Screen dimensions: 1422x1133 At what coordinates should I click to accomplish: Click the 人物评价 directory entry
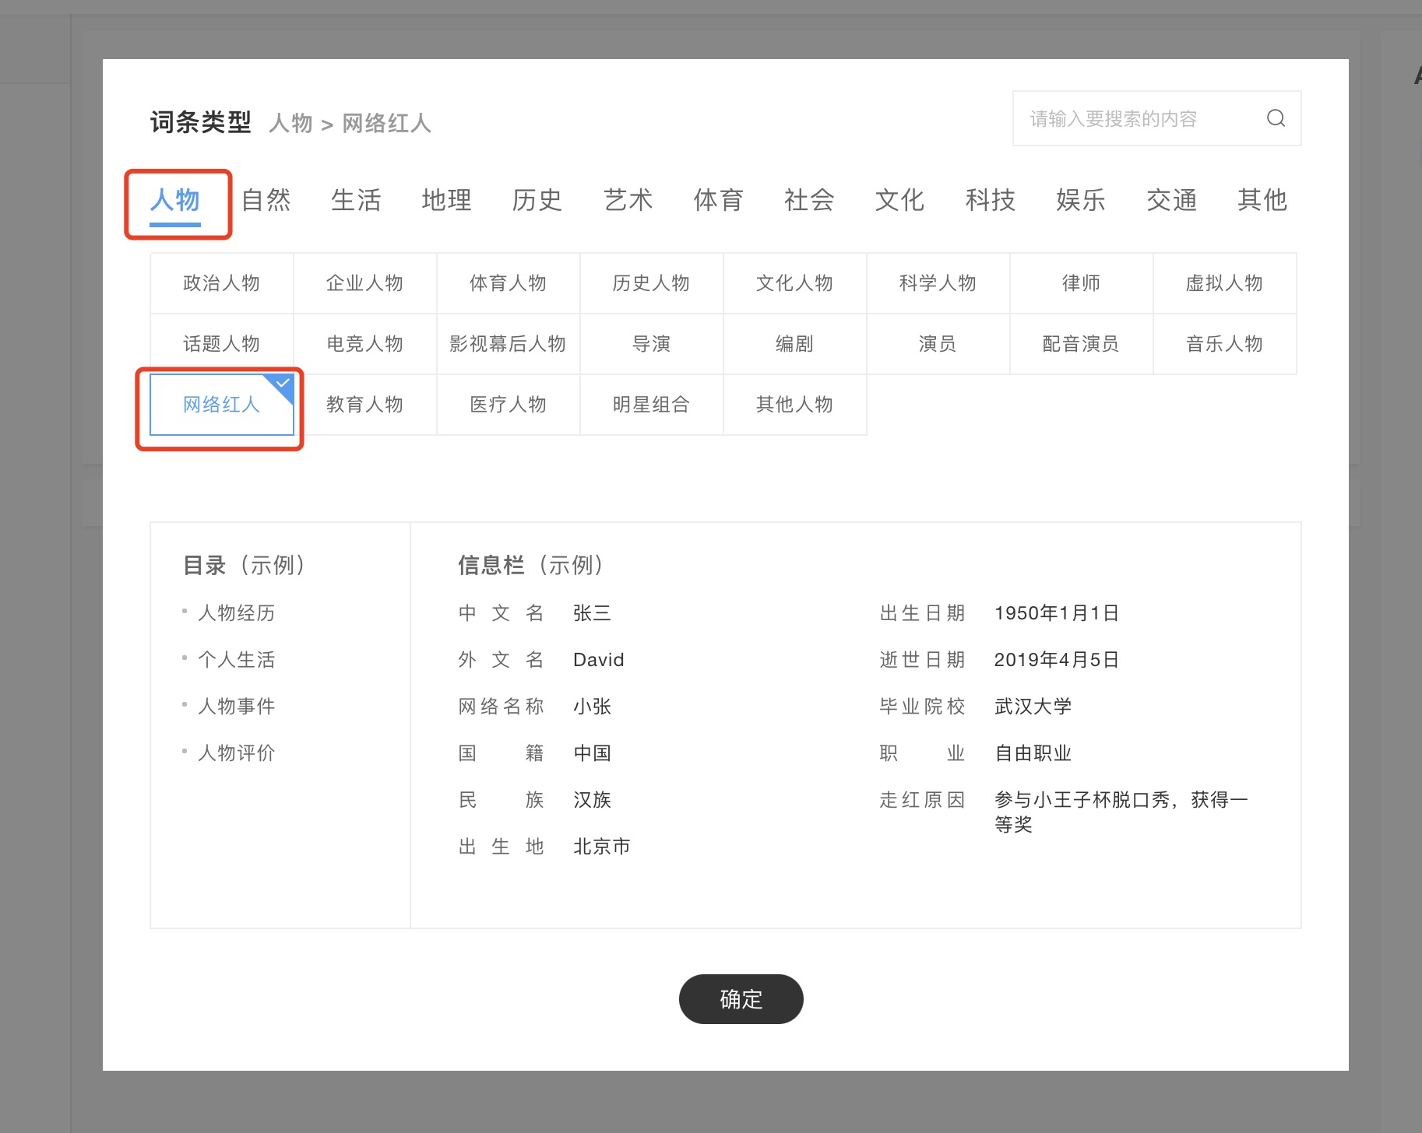237,753
